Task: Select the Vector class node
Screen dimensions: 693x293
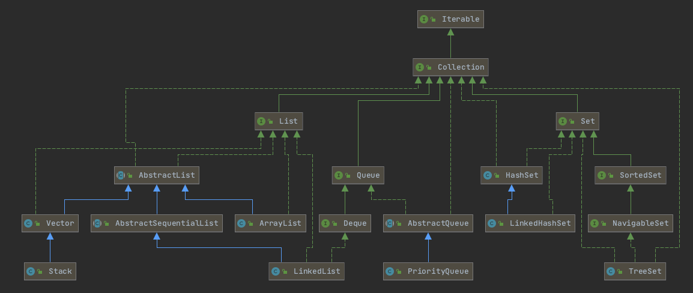Action: [x=50, y=223]
